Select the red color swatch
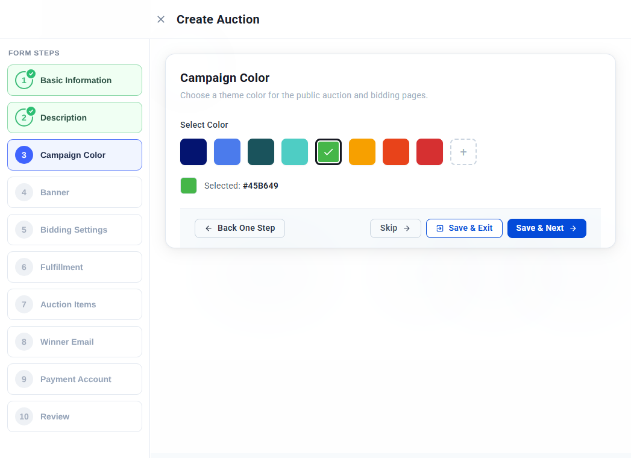 430,152
